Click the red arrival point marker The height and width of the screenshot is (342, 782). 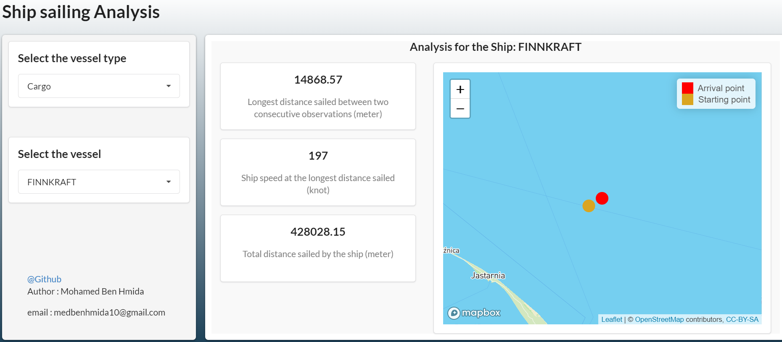[x=602, y=198]
